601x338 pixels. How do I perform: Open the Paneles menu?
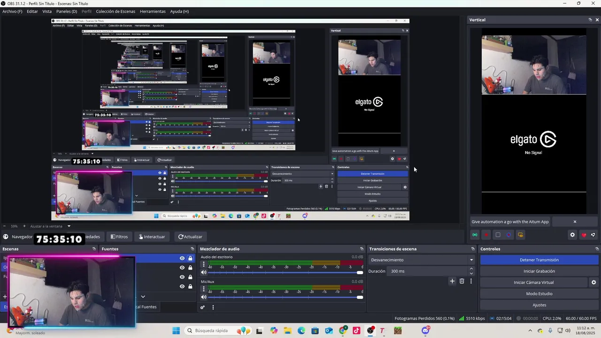(67, 11)
